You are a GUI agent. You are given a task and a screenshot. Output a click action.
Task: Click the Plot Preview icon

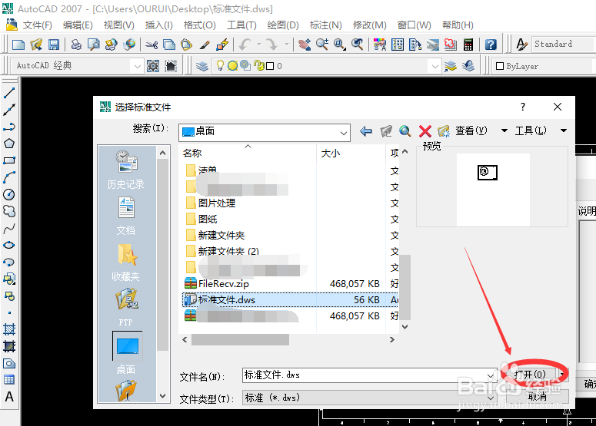click(93, 45)
